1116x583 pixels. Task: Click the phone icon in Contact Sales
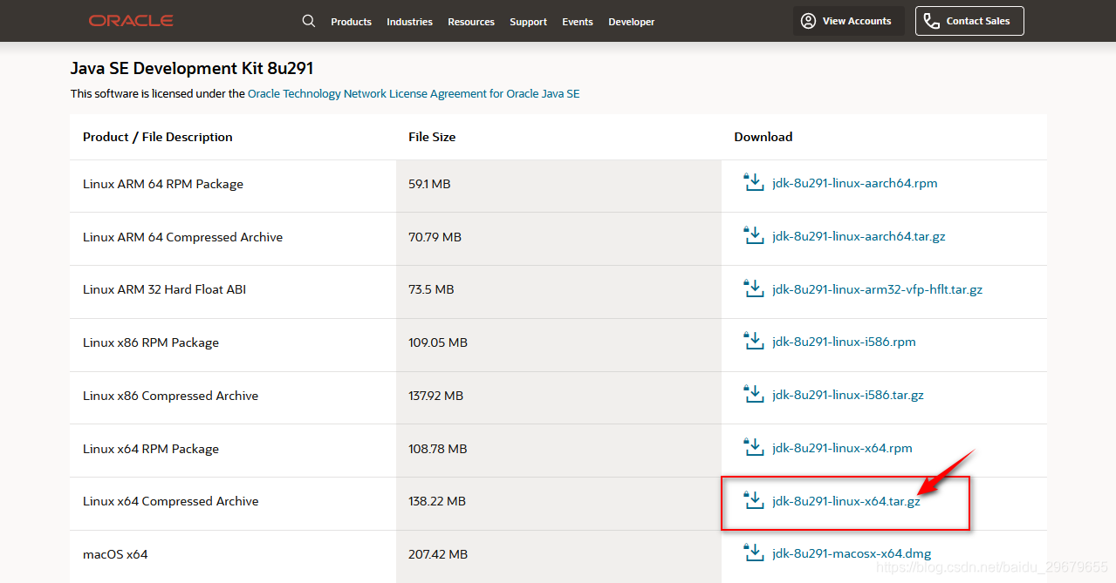tap(932, 21)
